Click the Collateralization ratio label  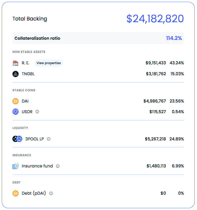coord(37,38)
